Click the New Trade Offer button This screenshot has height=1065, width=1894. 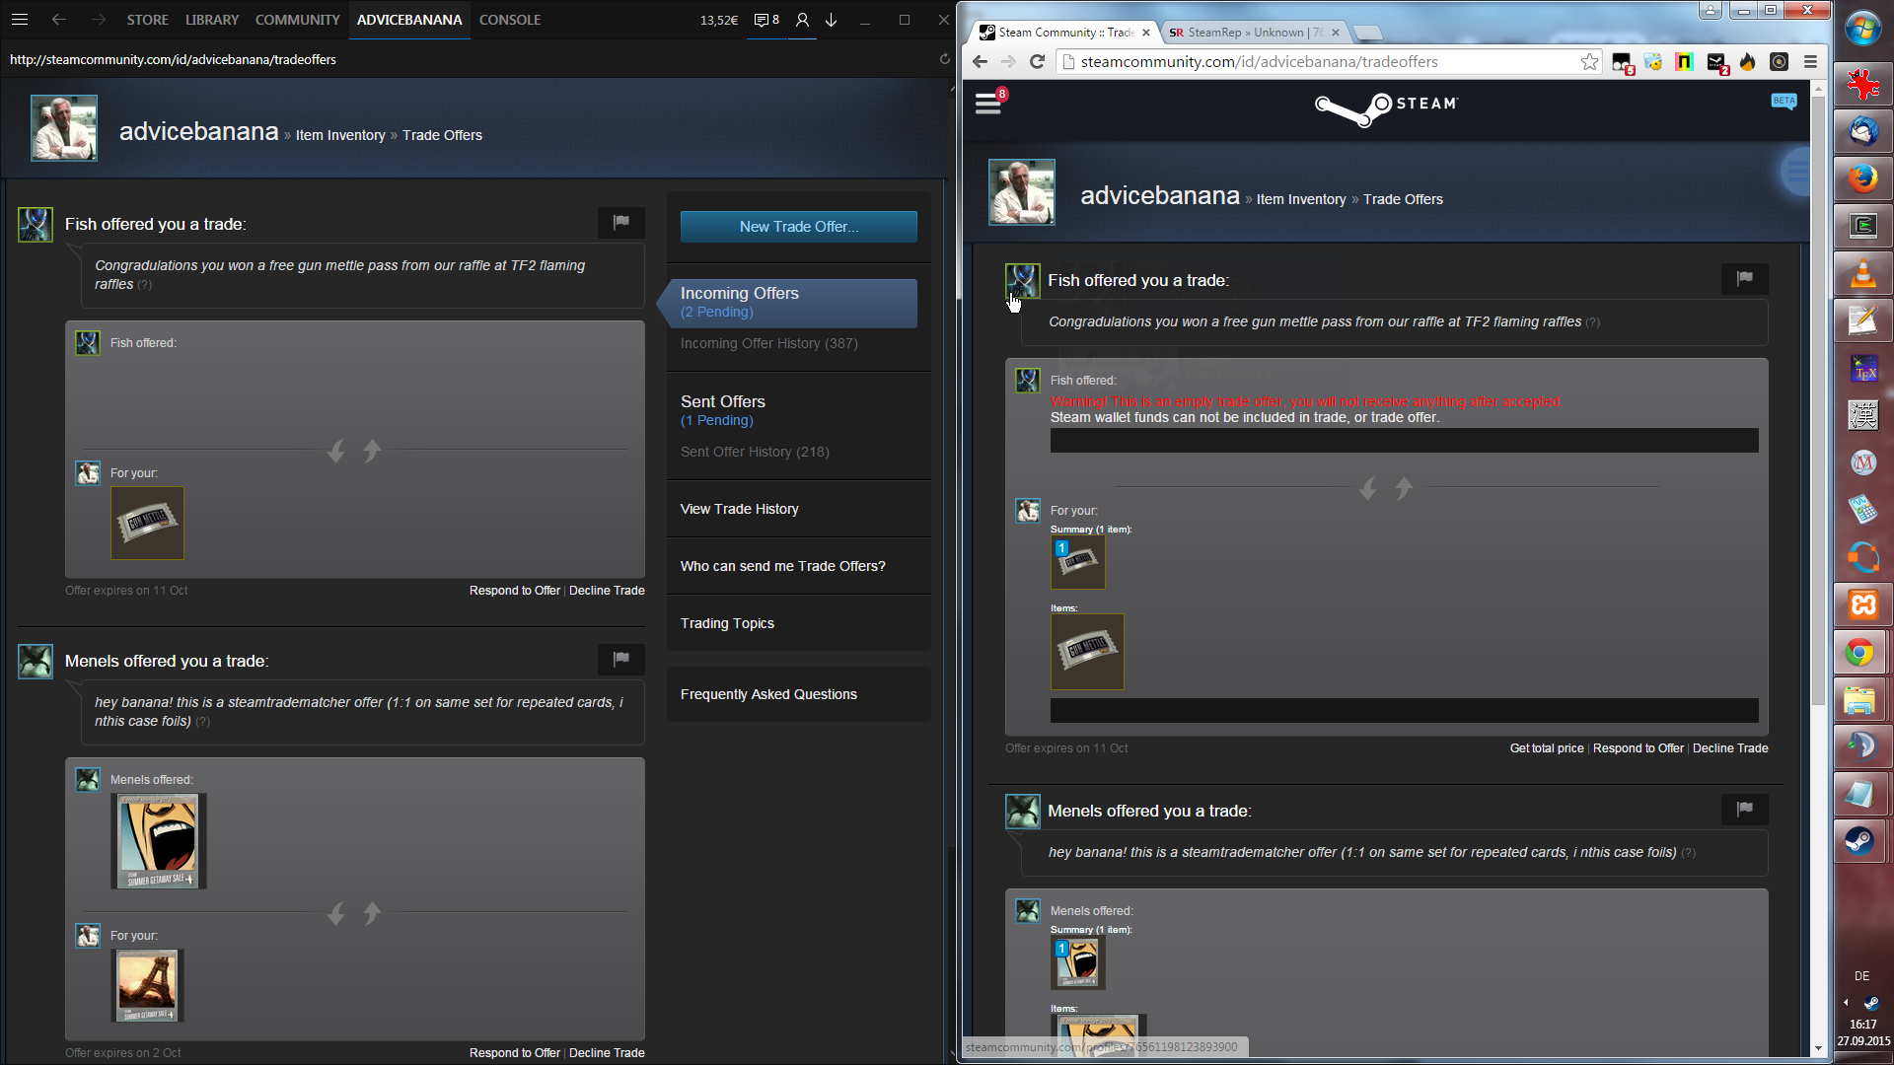click(x=798, y=227)
